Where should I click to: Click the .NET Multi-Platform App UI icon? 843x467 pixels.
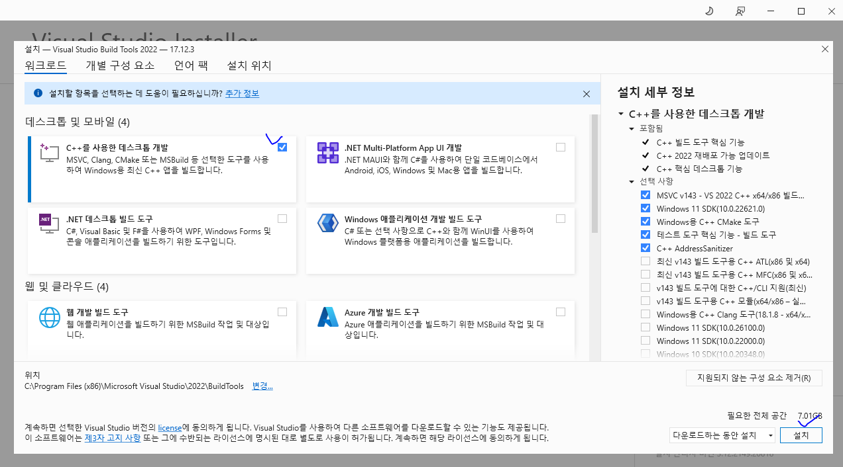point(328,153)
